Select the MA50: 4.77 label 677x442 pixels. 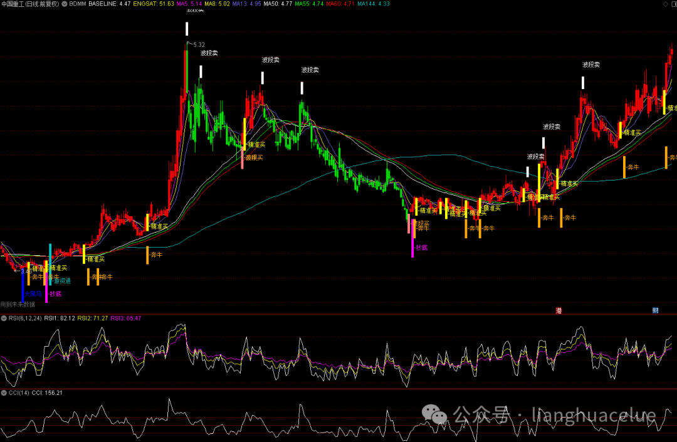pyautogui.click(x=278, y=4)
